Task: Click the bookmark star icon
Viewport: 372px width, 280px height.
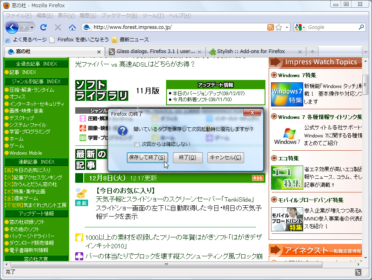Action: 279,27
